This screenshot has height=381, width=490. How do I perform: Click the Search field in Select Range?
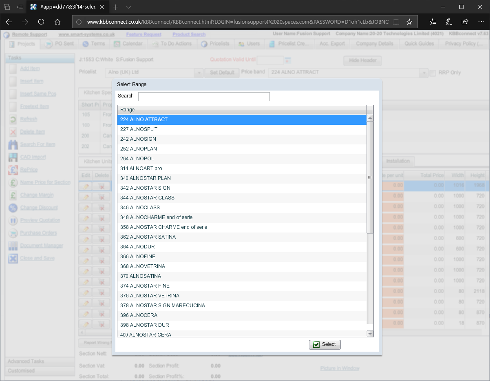204,96
